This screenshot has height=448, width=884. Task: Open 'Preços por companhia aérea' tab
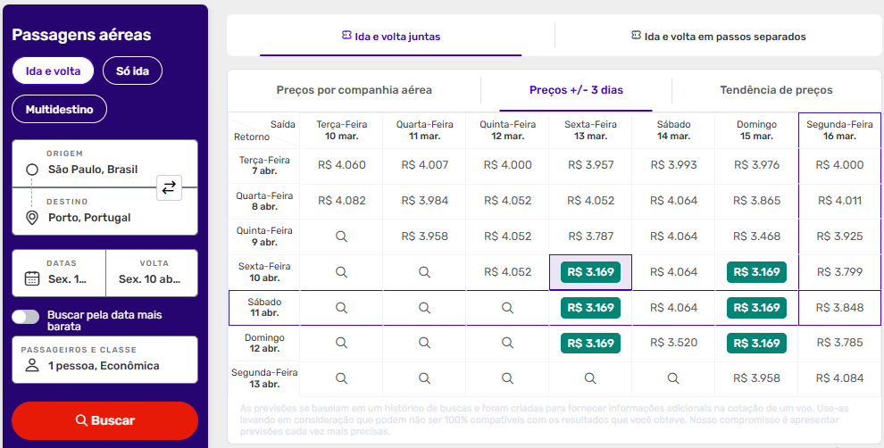click(x=354, y=90)
